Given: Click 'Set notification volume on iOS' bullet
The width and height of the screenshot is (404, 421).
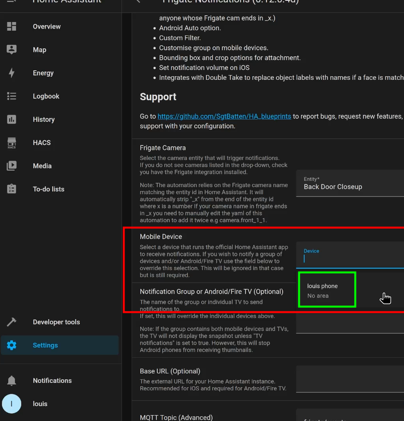Looking at the screenshot, I should click(x=204, y=68).
